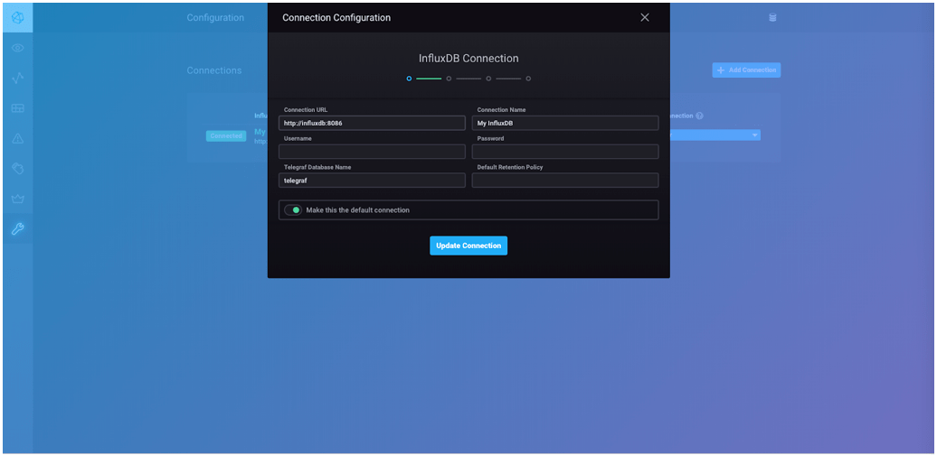The width and height of the screenshot is (937, 455).
Task: Click the InfluxDB Connection heading
Action: pos(468,59)
